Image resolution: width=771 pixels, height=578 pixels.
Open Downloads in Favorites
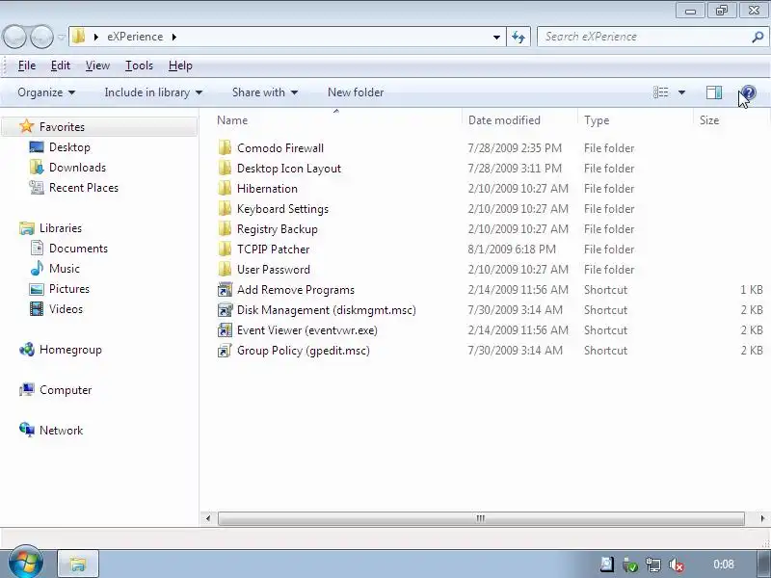tap(77, 167)
